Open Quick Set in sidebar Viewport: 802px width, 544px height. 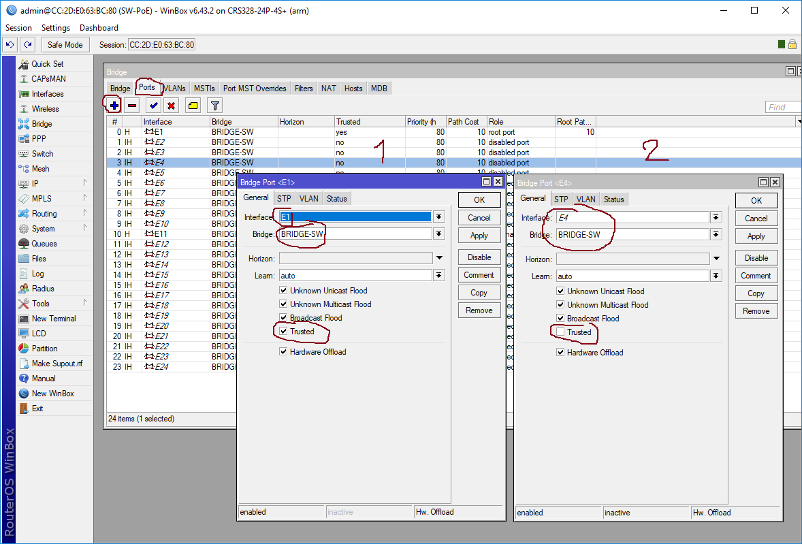click(48, 64)
